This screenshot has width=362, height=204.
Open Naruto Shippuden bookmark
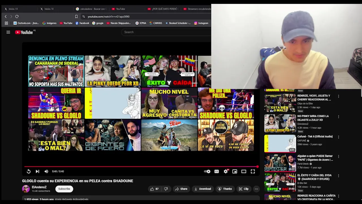point(119,23)
